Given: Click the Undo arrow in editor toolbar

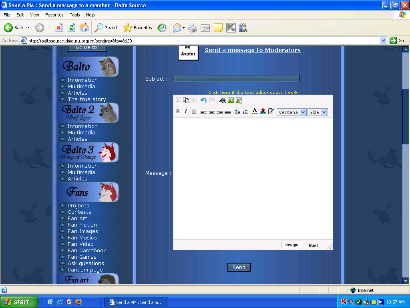Looking at the screenshot, I should pyautogui.click(x=203, y=100).
